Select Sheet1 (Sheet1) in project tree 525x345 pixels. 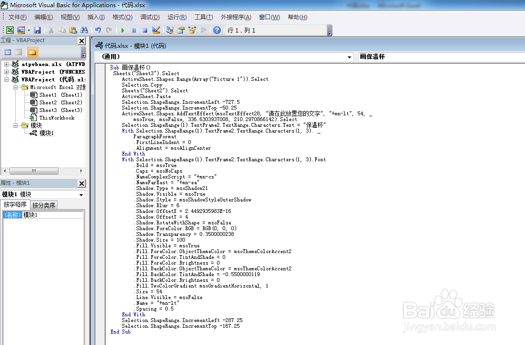click(x=61, y=95)
